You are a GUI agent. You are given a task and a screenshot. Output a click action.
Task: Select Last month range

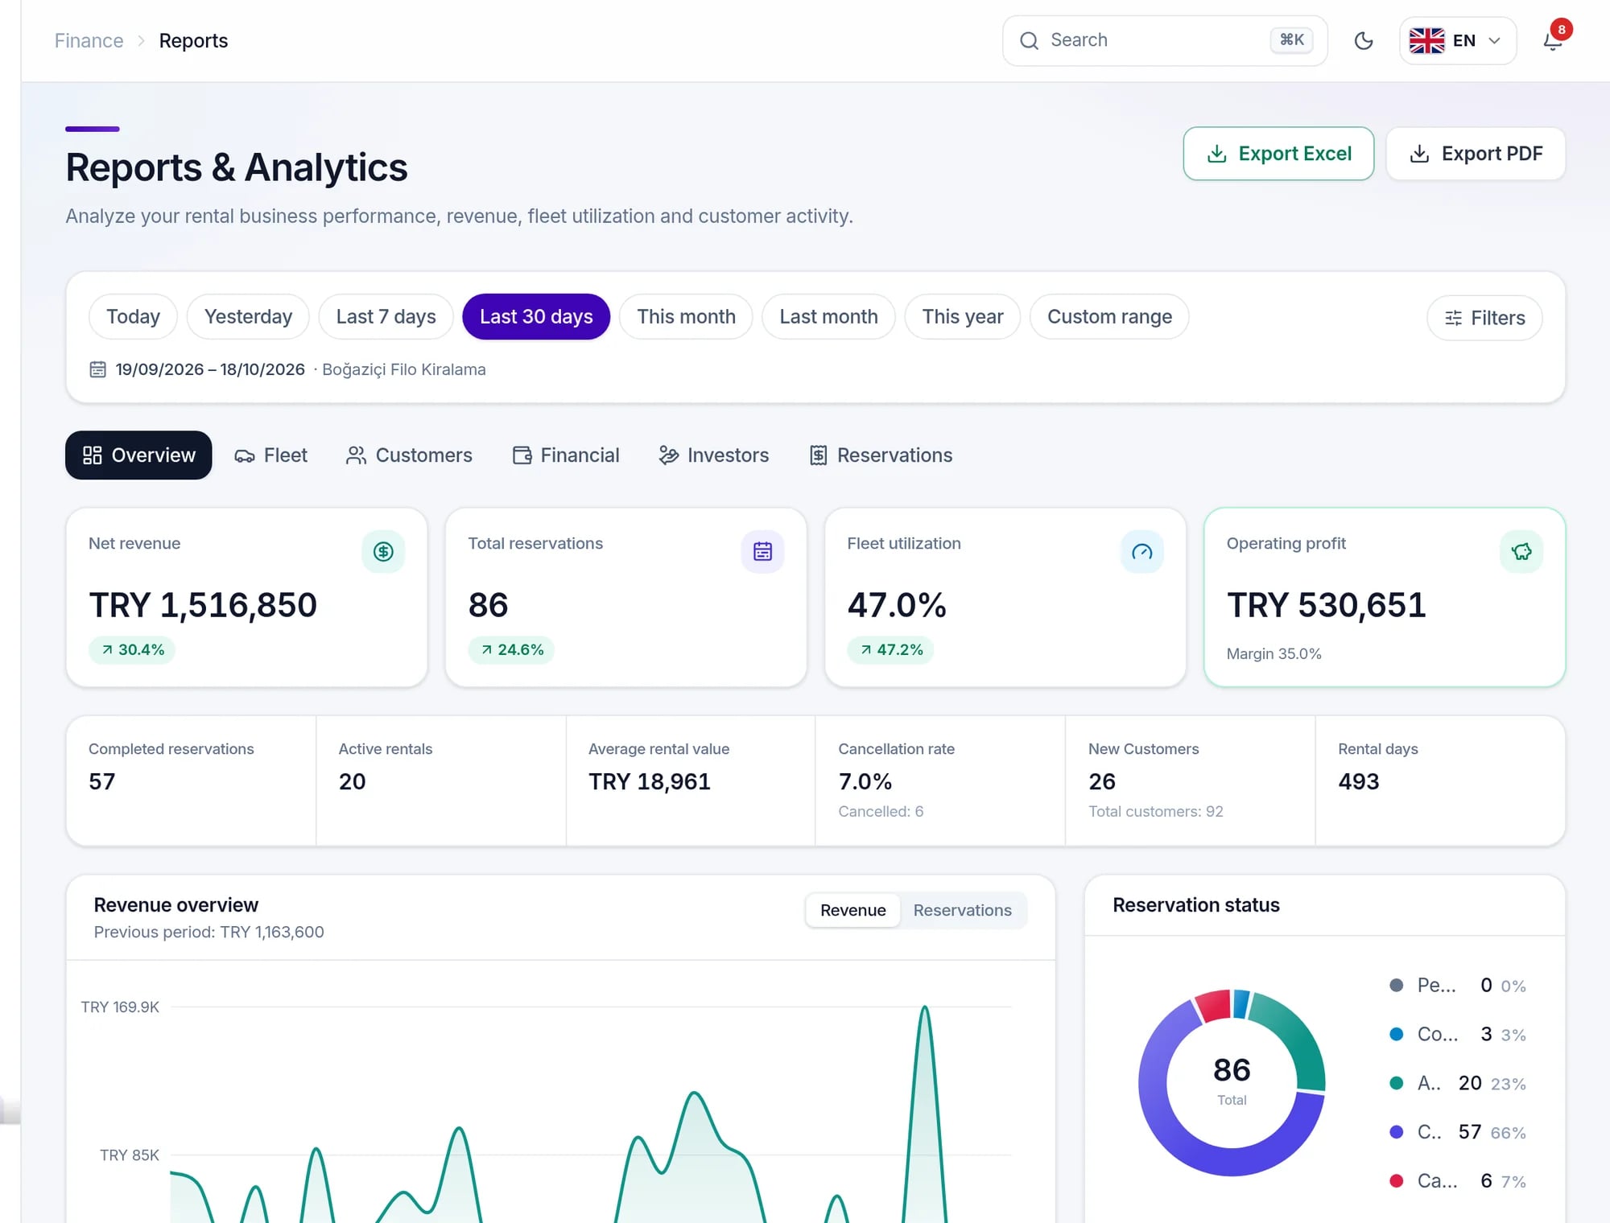(828, 317)
